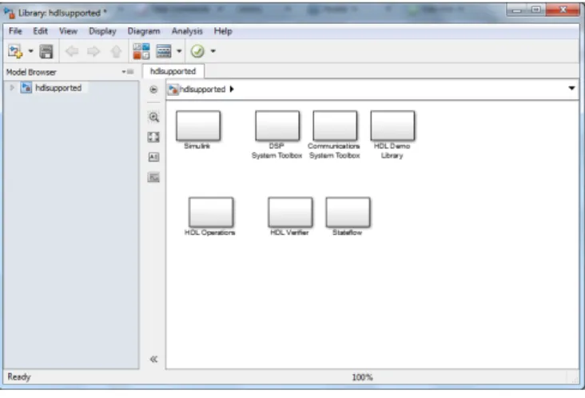Click the Zoom tool in palette

coord(153,117)
